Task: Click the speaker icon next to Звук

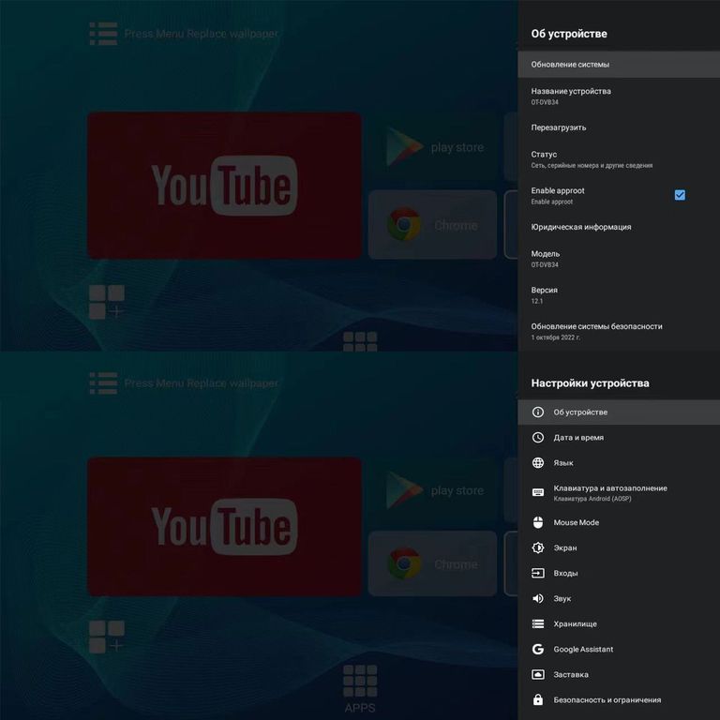Action: click(538, 598)
